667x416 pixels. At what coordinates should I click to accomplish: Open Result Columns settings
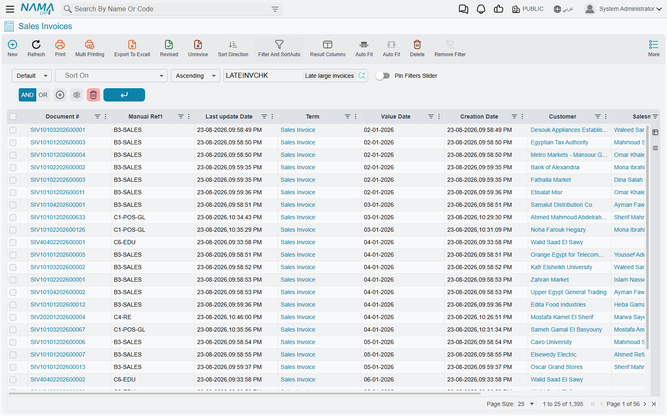tap(328, 48)
